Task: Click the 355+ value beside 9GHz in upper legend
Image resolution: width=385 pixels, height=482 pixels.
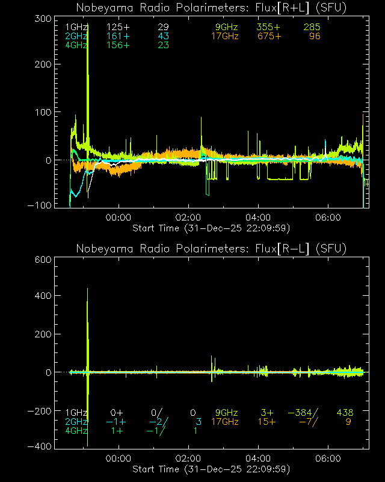Action: pyautogui.click(x=269, y=28)
